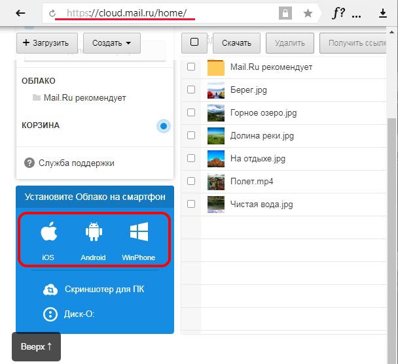Click Установите Облако на смартфон header
This screenshot has height=364, width=398.
[95, 197]
